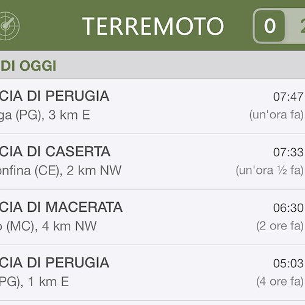Tap location text '(PG), 3 km E'
Screen dimensions: 305x305
pos(53,115)
